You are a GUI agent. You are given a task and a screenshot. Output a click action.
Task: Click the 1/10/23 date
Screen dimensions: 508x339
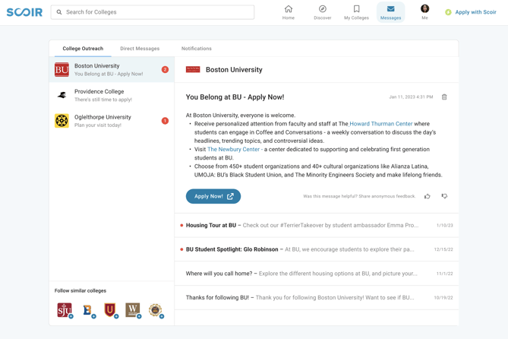tap(445, 225)
